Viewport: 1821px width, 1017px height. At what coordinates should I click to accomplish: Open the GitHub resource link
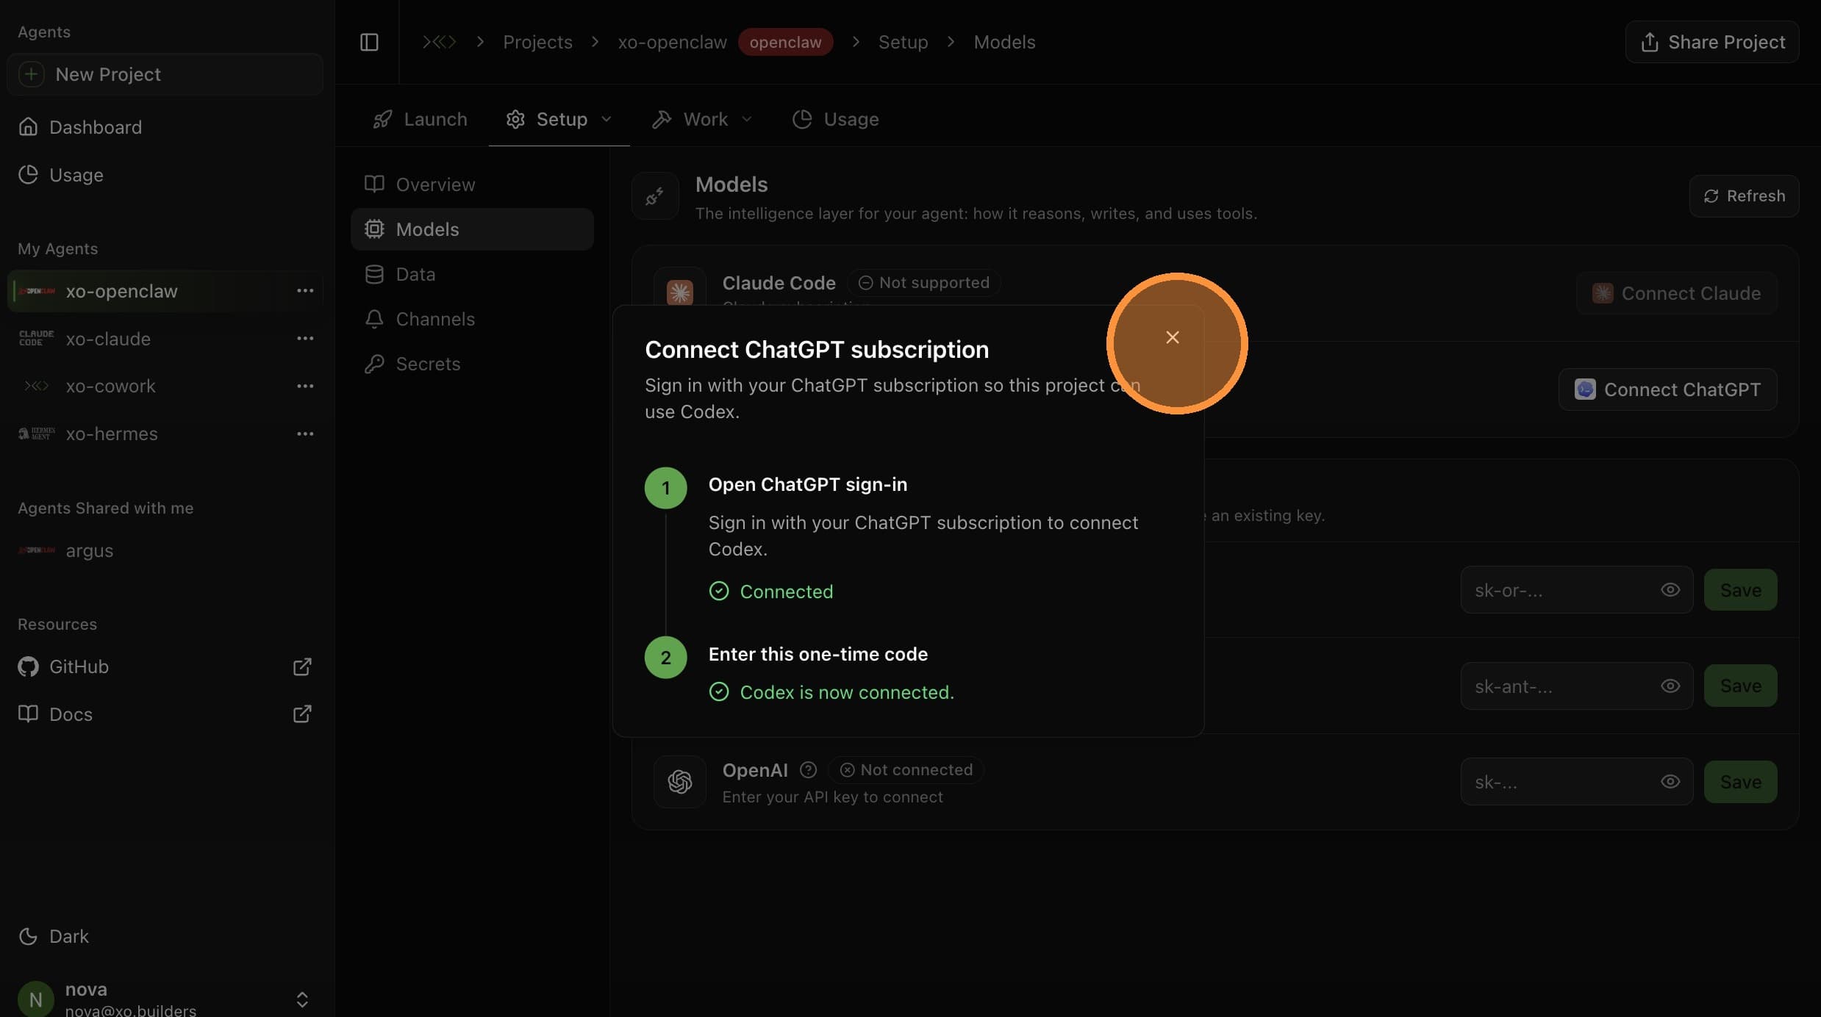(x=79, y=666)
